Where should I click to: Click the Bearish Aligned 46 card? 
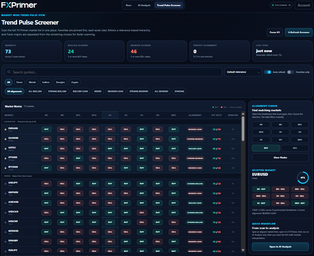click(157, 51)
